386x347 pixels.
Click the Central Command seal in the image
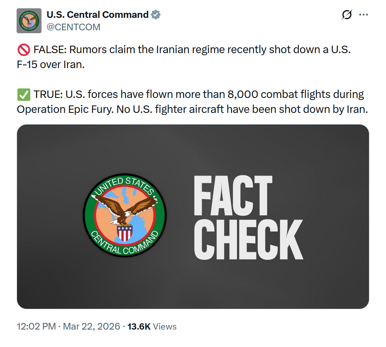125,215
